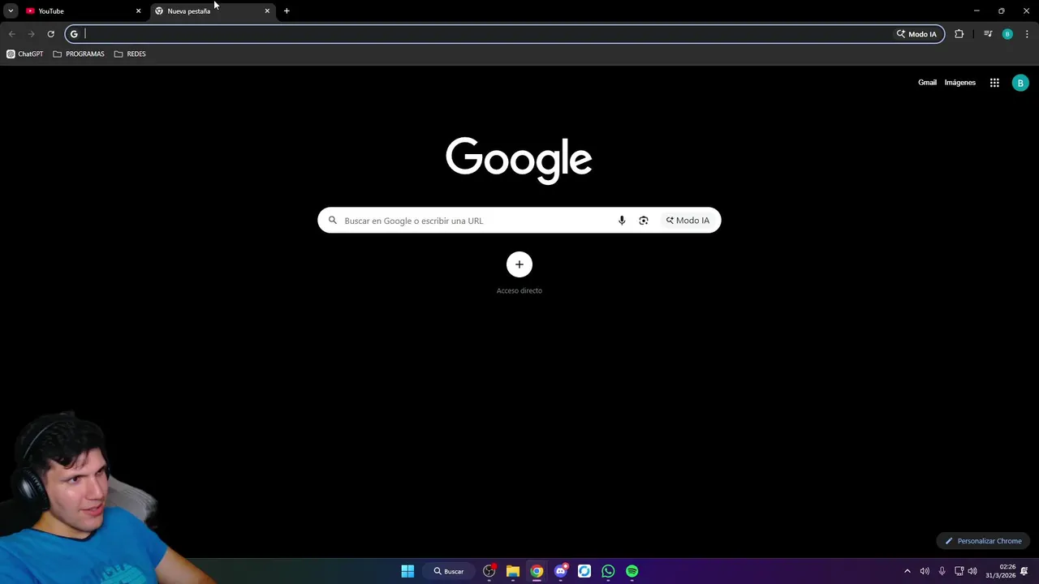Start voice search with microphone icon
Image resolution: width=1039 pixels, height=584 pixels.
point(622,221)
